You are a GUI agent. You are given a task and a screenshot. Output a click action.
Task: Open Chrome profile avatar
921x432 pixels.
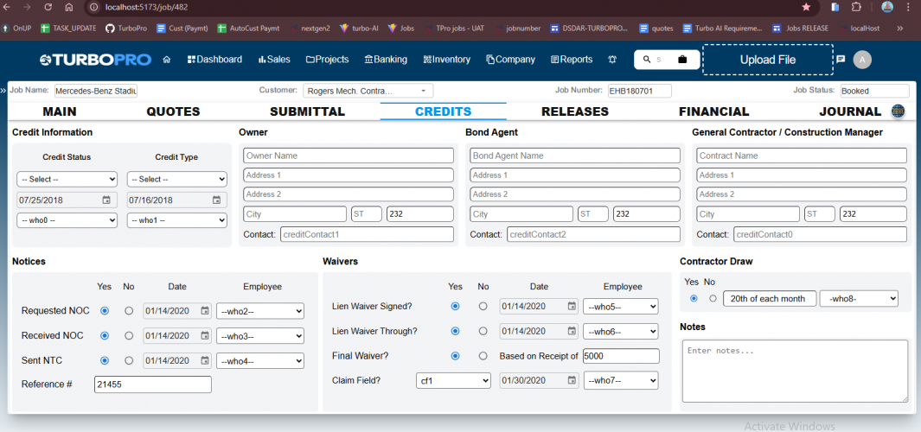click(887, 7)
